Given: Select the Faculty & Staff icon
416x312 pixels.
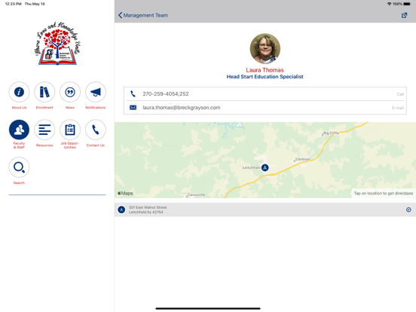Looking at the screenshot, I should [19, 130].
